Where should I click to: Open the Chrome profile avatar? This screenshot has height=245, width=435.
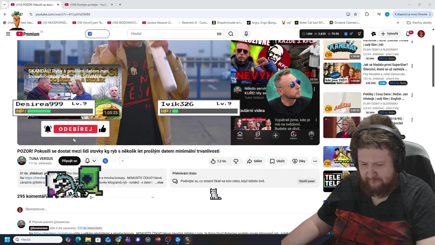[x=387, y=14]
